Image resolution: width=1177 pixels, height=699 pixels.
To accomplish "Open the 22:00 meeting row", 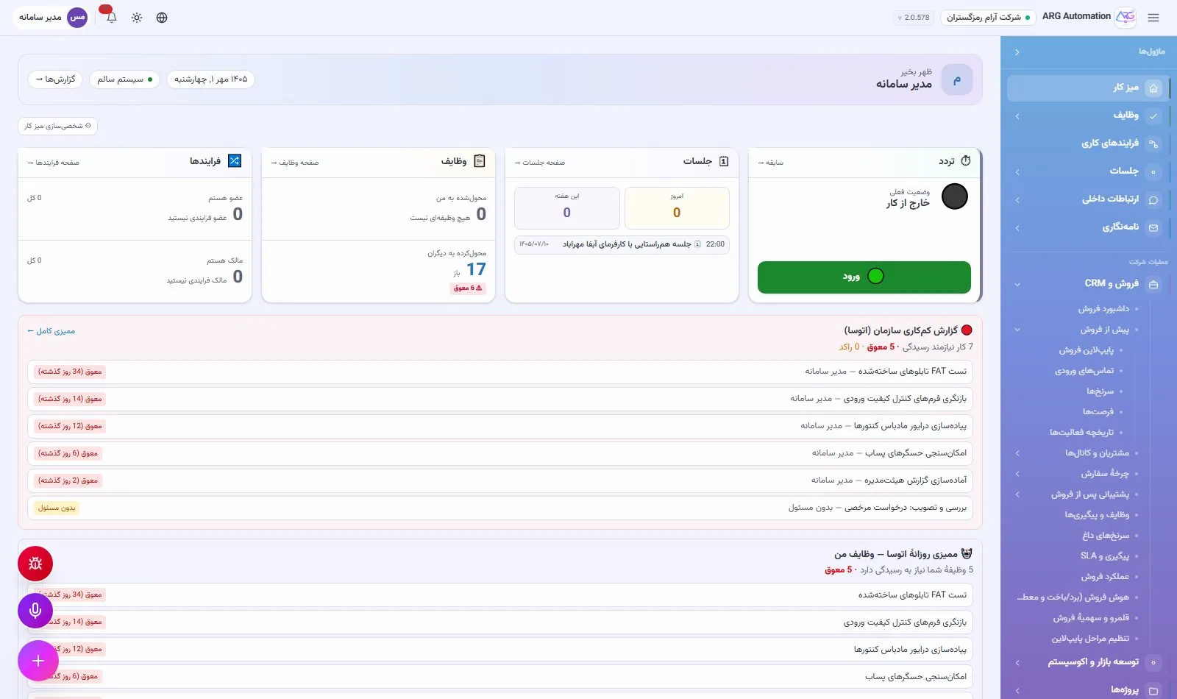I will [x=622, y=244].
